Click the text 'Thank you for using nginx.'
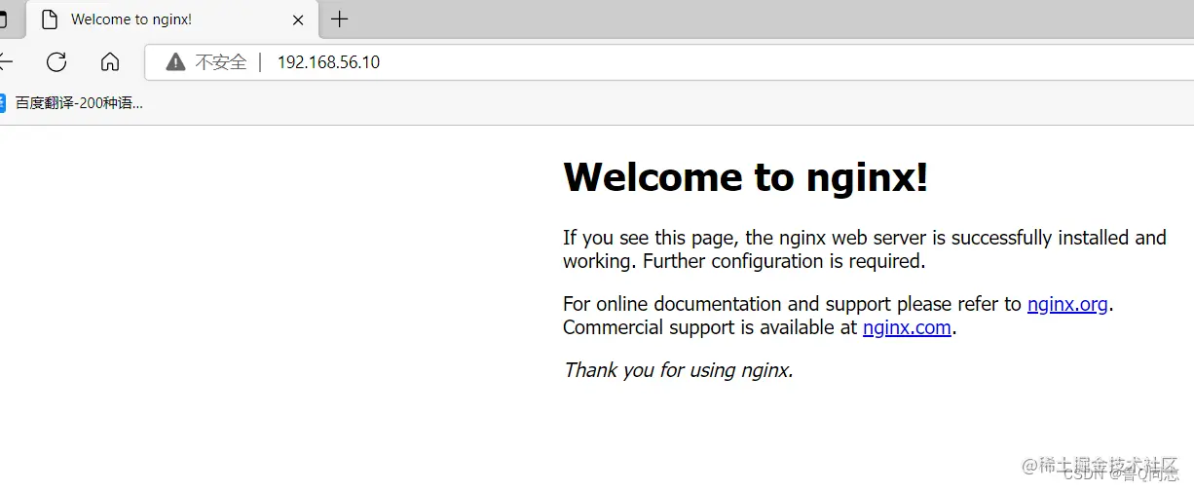 click(x=679, y=370)
